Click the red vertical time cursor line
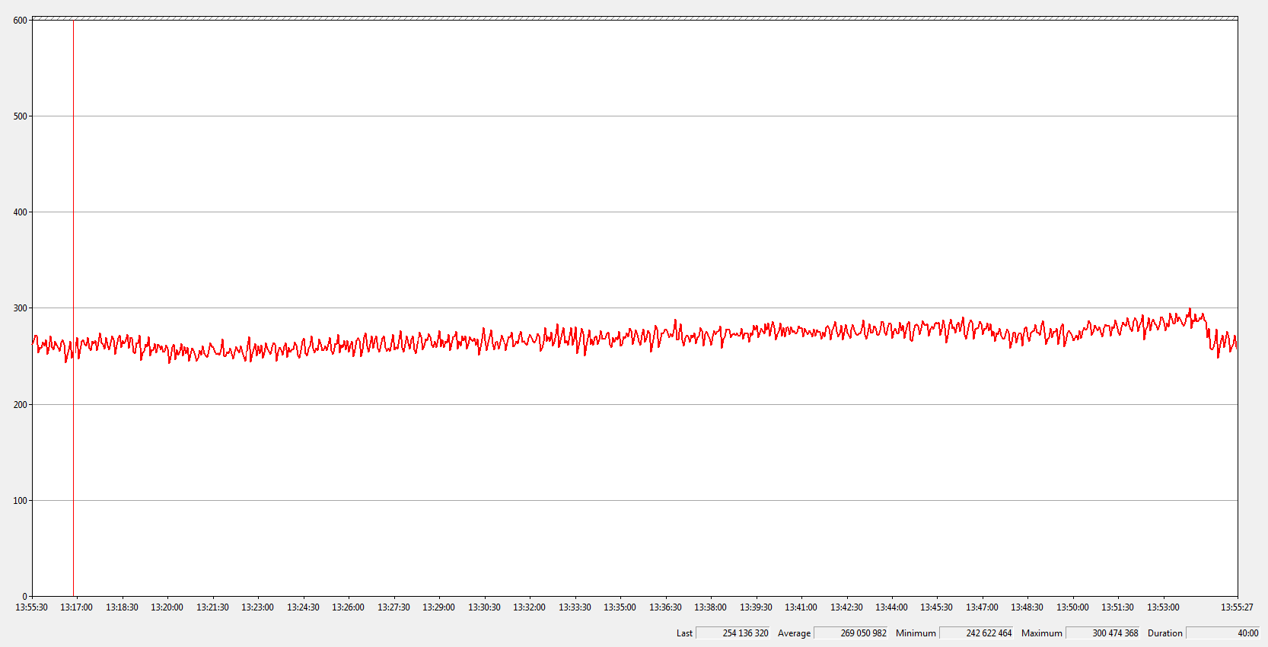 [x=73, y=308]
